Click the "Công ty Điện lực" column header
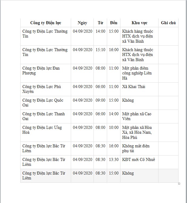187x203 pixels. point(46,23)
